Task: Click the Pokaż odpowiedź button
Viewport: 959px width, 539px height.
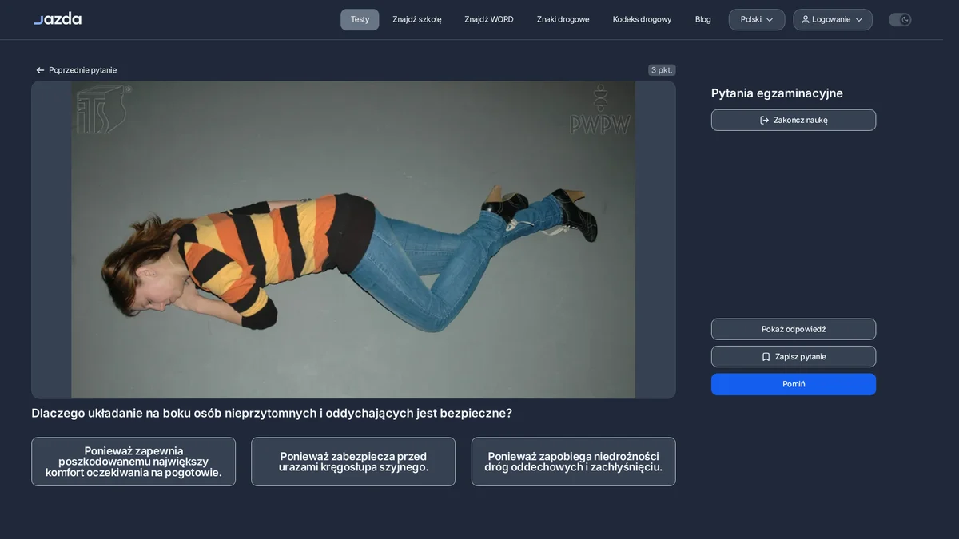Action: tap(794, 329)
